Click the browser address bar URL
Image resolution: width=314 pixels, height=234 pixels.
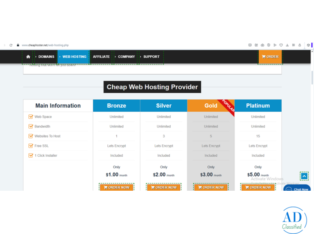tap(45, 45)
